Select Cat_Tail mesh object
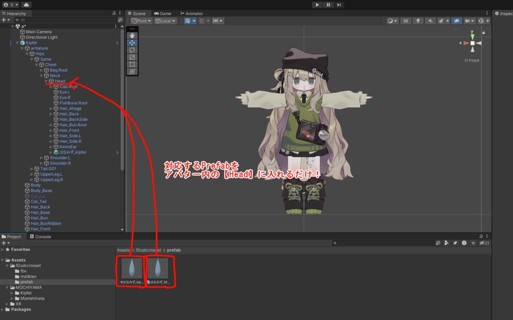513x320 pixels. tap(38, 201)
